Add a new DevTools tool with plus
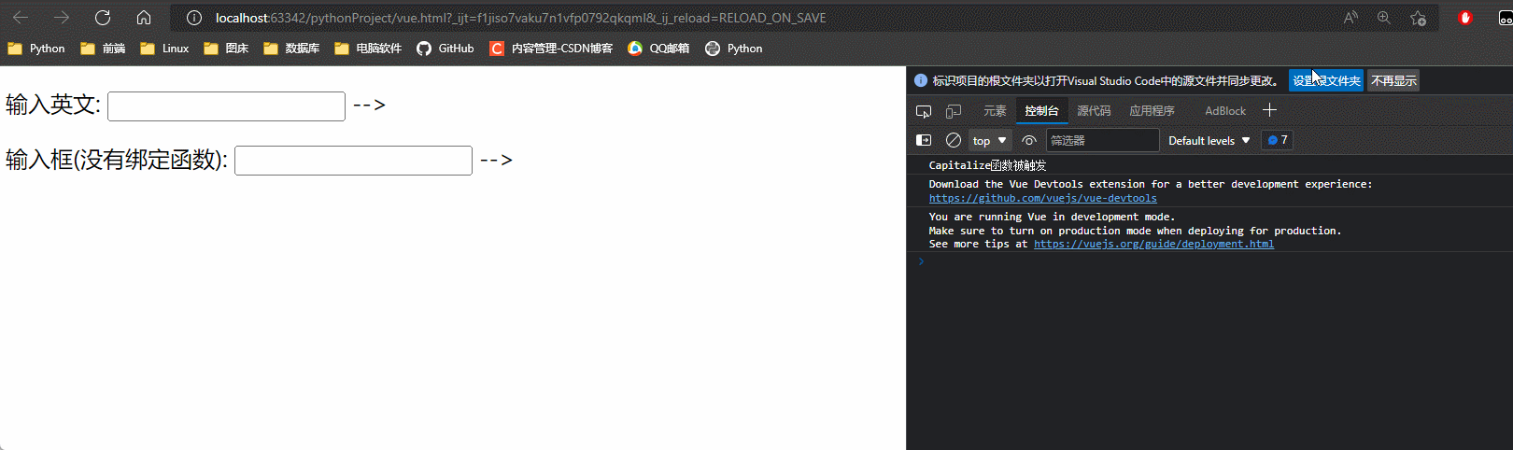 pos(1269,110)
